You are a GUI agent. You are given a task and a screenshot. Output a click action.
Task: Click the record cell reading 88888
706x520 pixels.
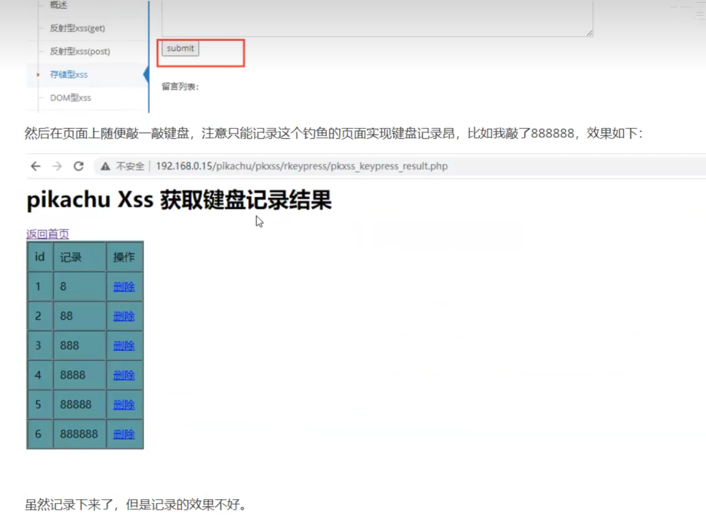(79, 404)
